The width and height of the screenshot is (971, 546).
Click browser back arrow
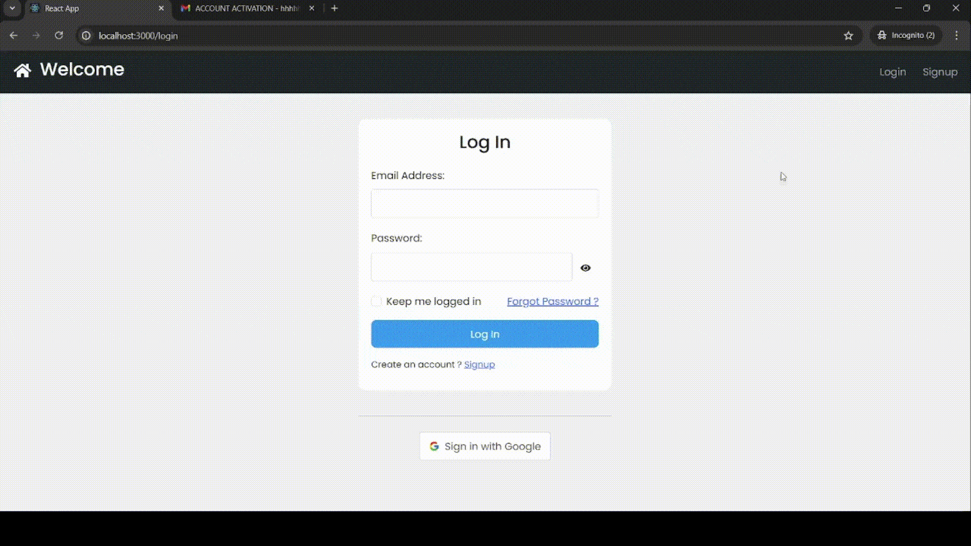(x=14, y=35)
